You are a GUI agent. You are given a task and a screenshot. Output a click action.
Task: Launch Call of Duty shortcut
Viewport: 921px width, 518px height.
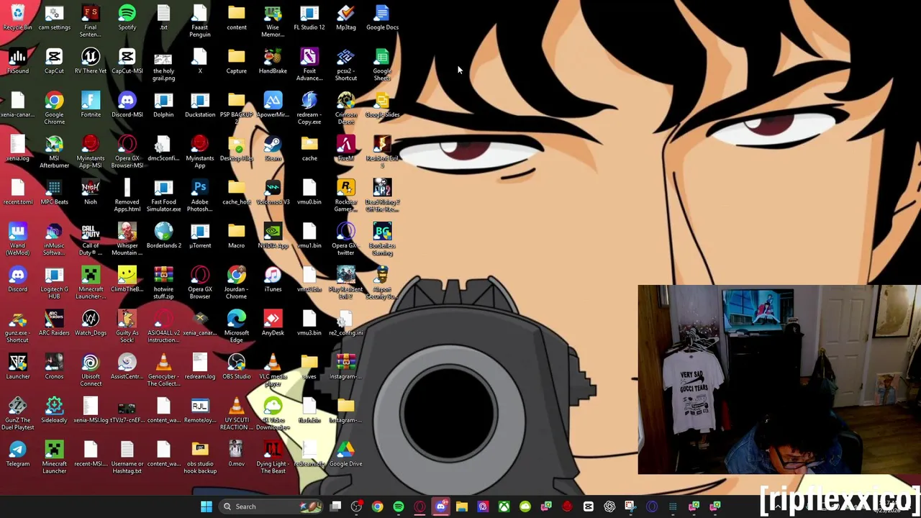tap(91, 240)
